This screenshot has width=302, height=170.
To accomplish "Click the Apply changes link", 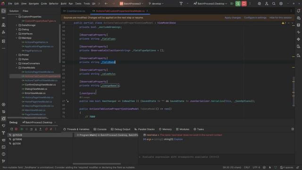I will click(x=233, y=18).
